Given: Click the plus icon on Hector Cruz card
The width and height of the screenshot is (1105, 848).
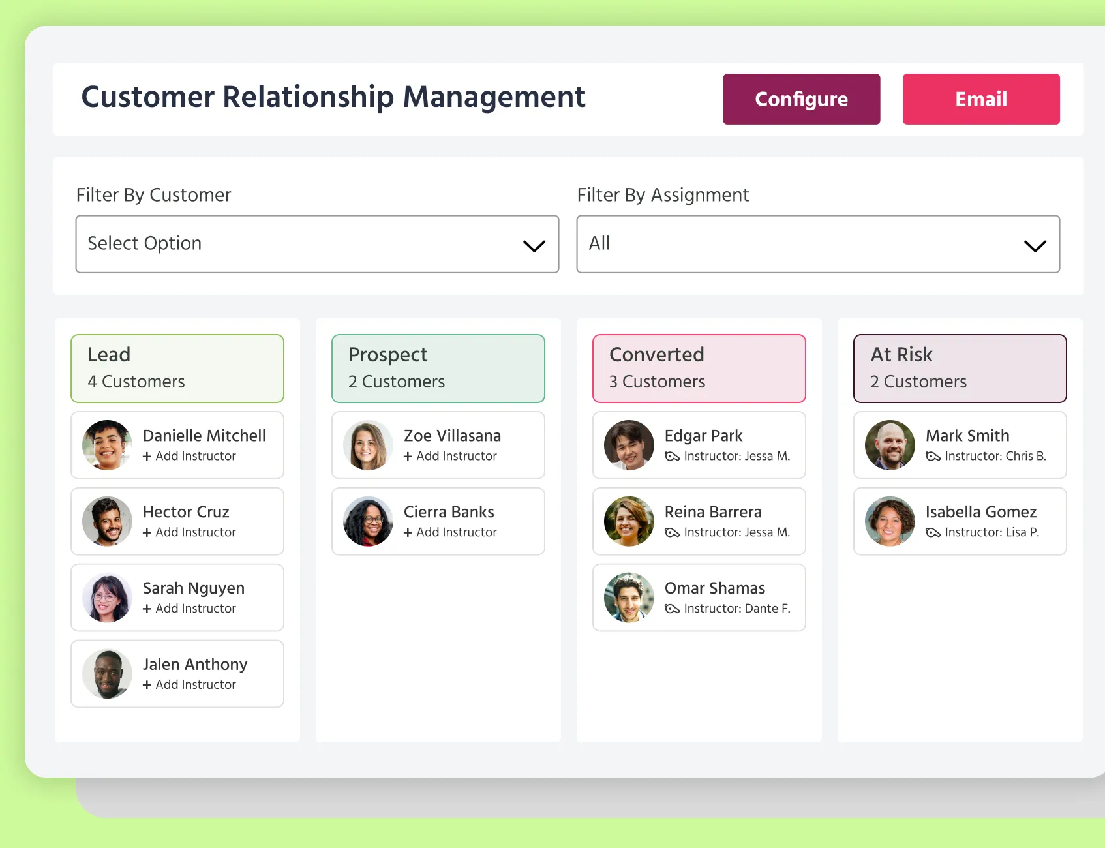Looking at the screenshot, I should pos(147,533).
